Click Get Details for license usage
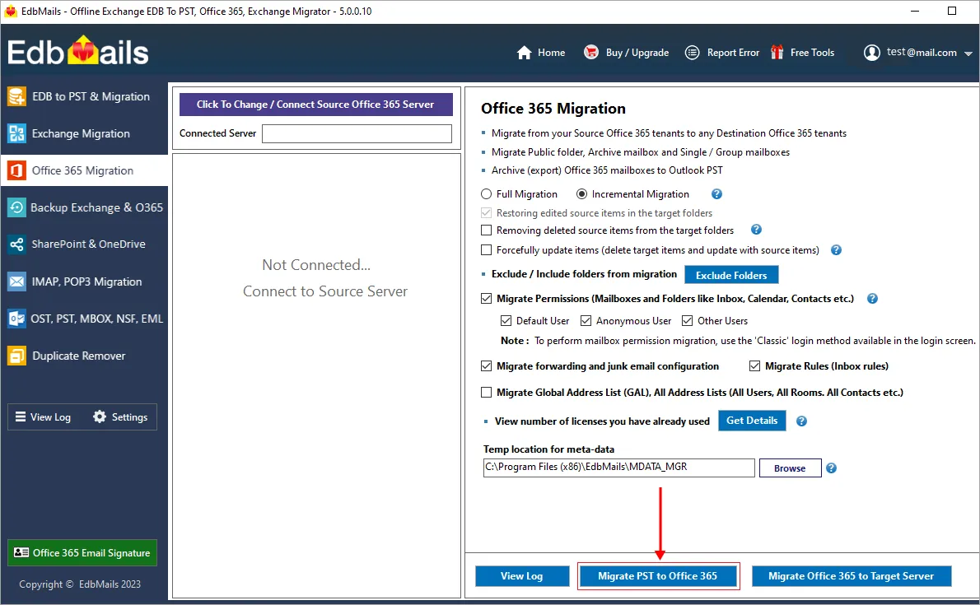 [x=751, y=420]
